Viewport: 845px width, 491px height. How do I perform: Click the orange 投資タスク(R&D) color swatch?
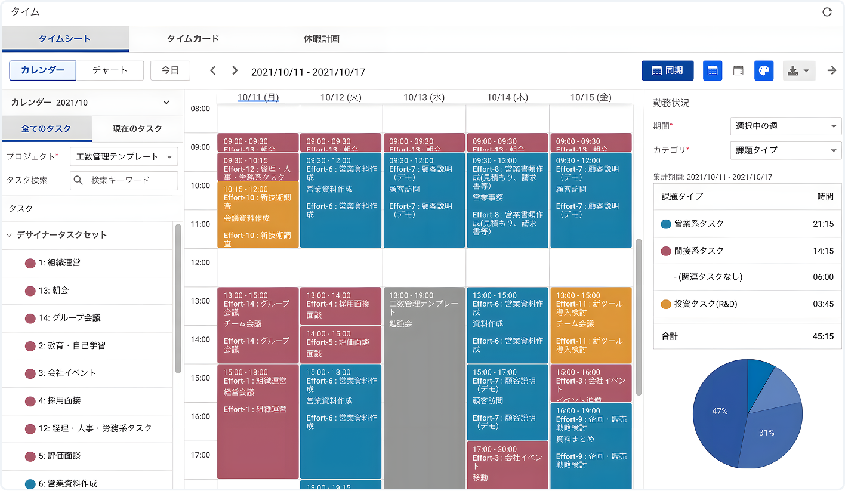tap(666, 304)
